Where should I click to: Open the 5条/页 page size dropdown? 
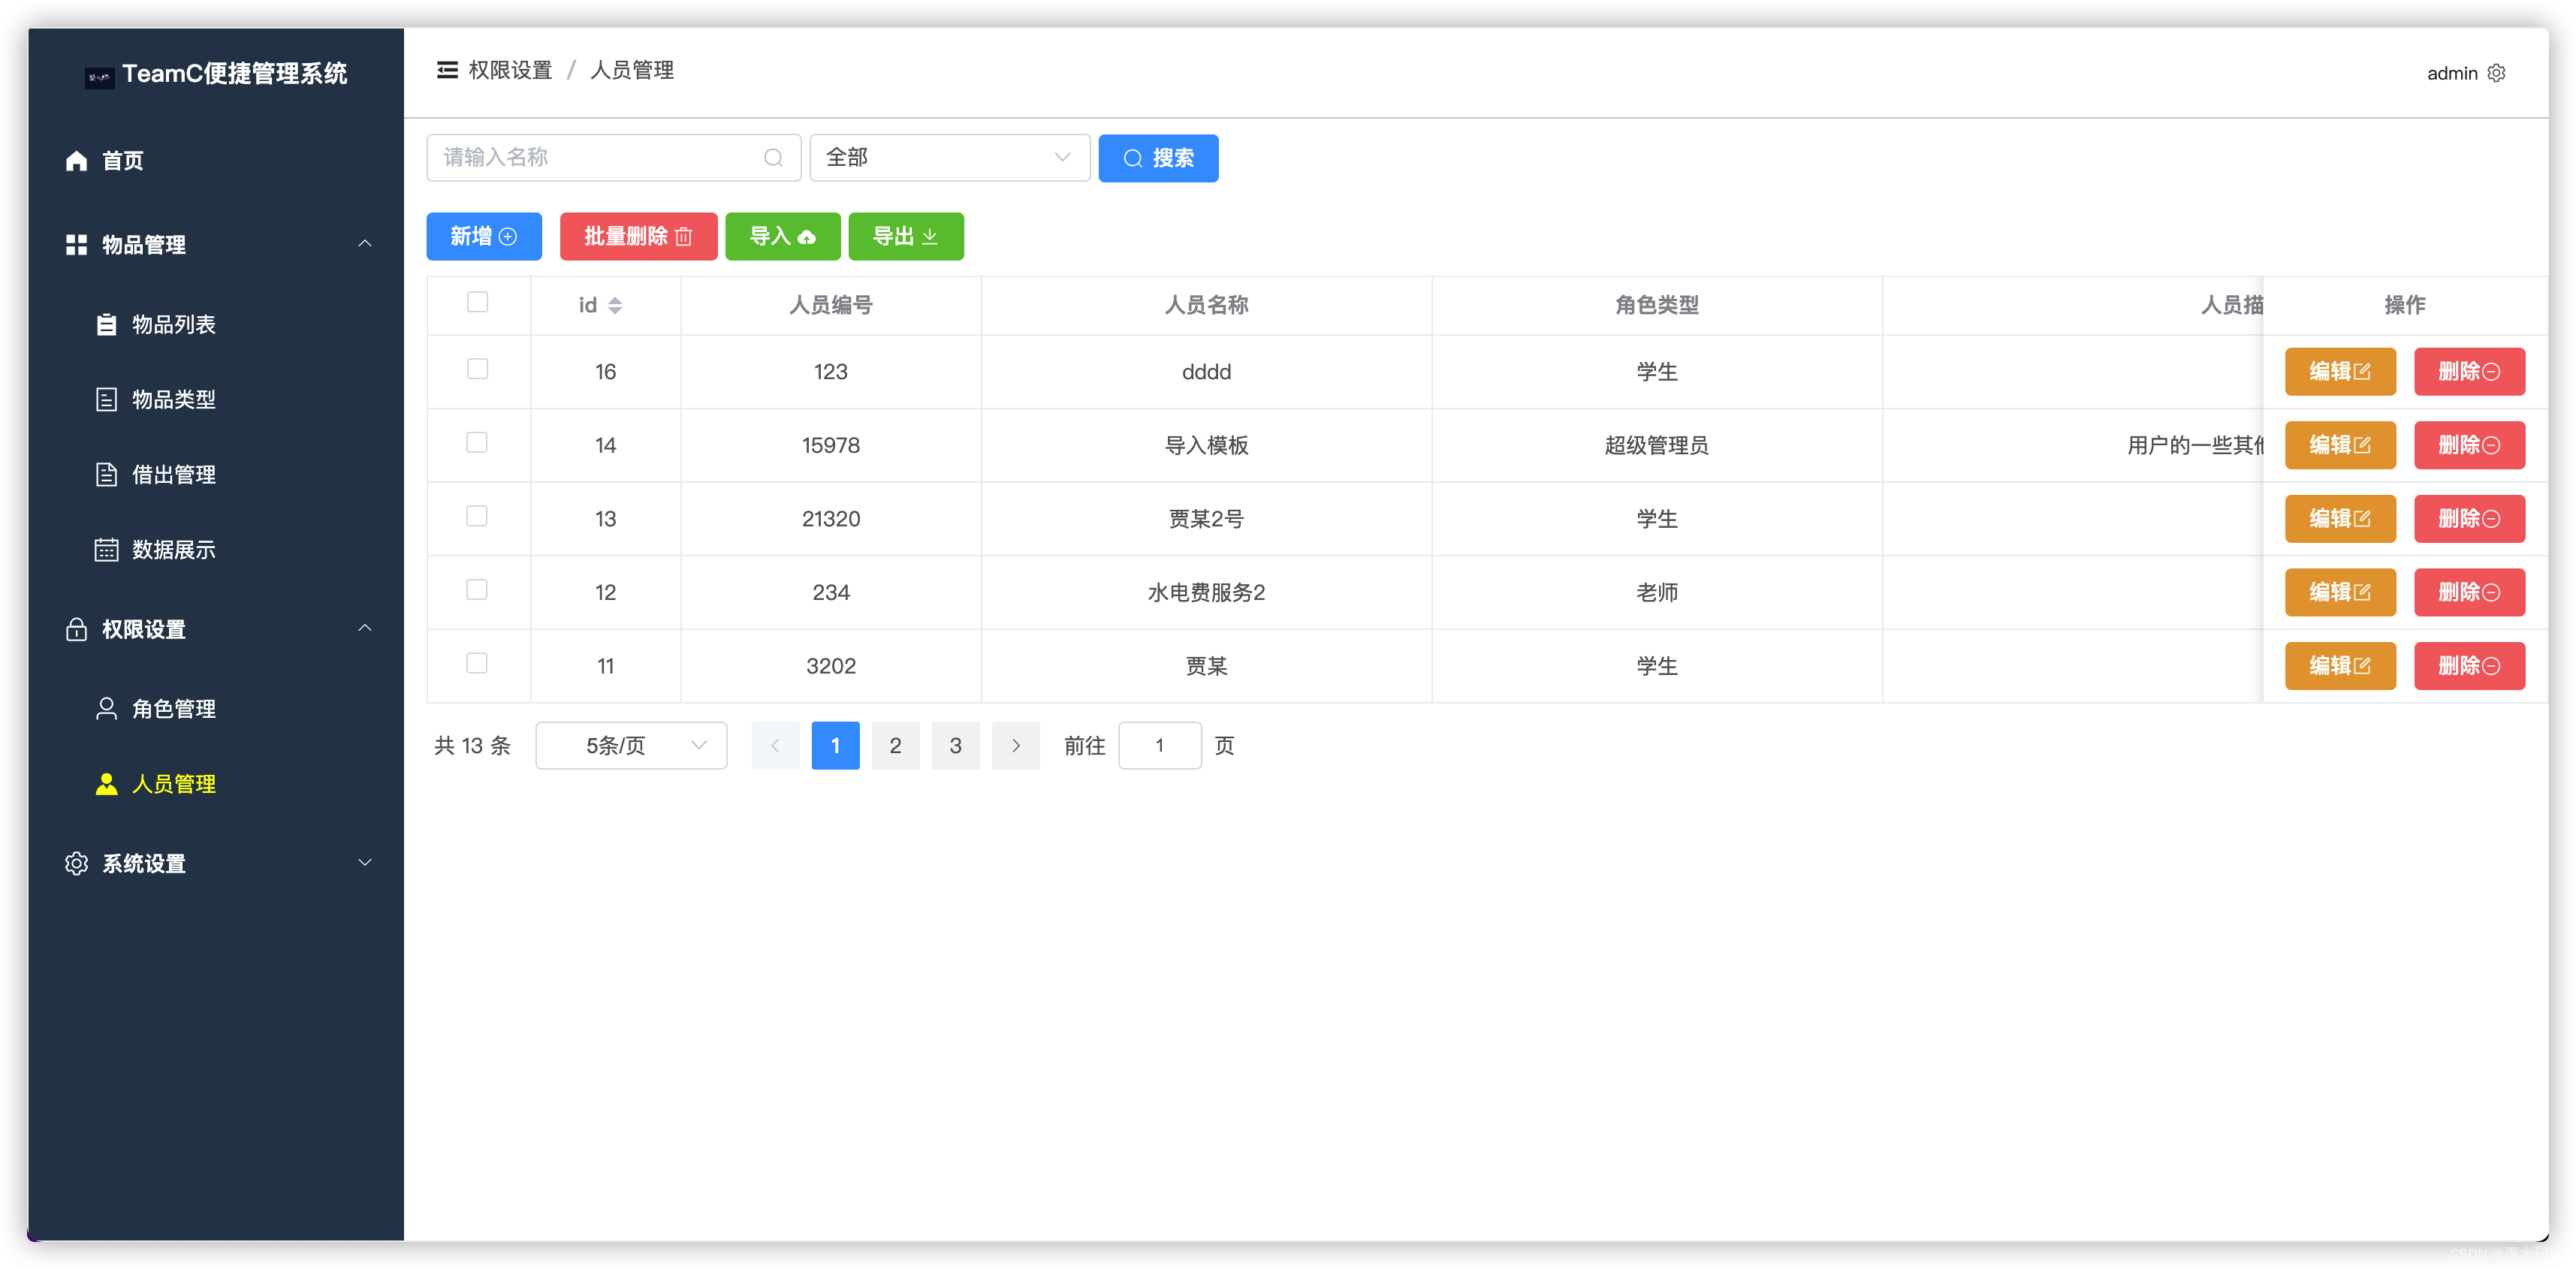(631, 746)
